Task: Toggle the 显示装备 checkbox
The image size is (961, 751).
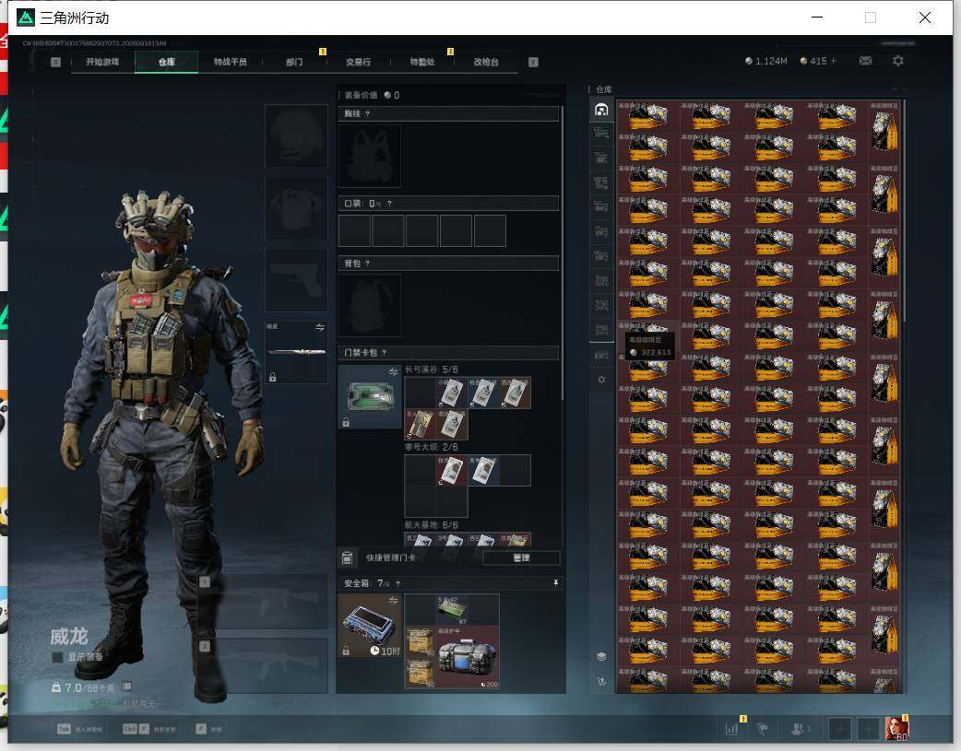Action: 57,657
